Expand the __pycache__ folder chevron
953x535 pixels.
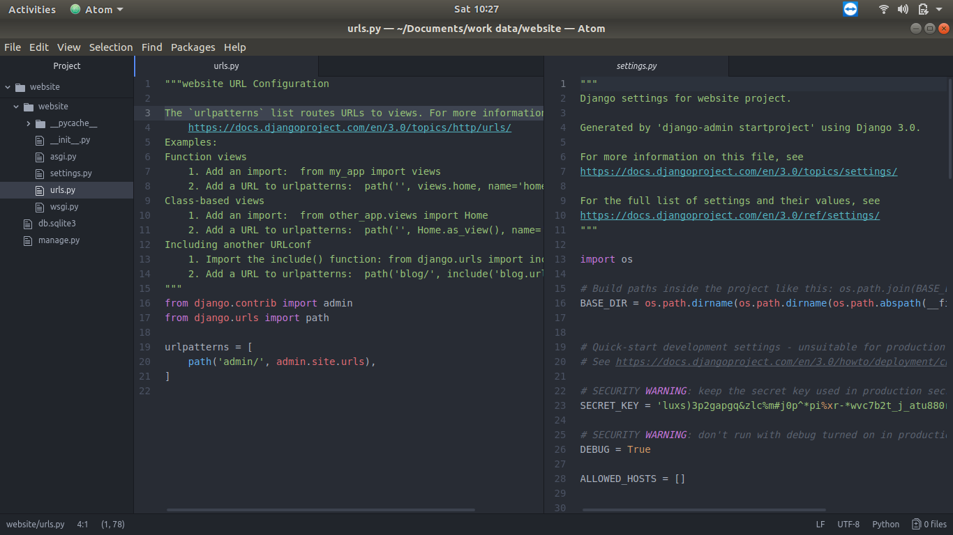tap(29, 123)
